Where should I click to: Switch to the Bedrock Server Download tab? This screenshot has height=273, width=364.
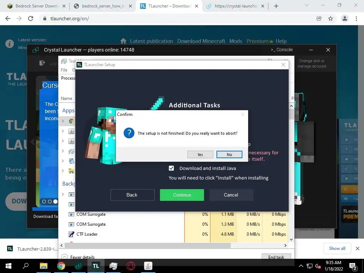pyautogui.click(x=36, y=6)
